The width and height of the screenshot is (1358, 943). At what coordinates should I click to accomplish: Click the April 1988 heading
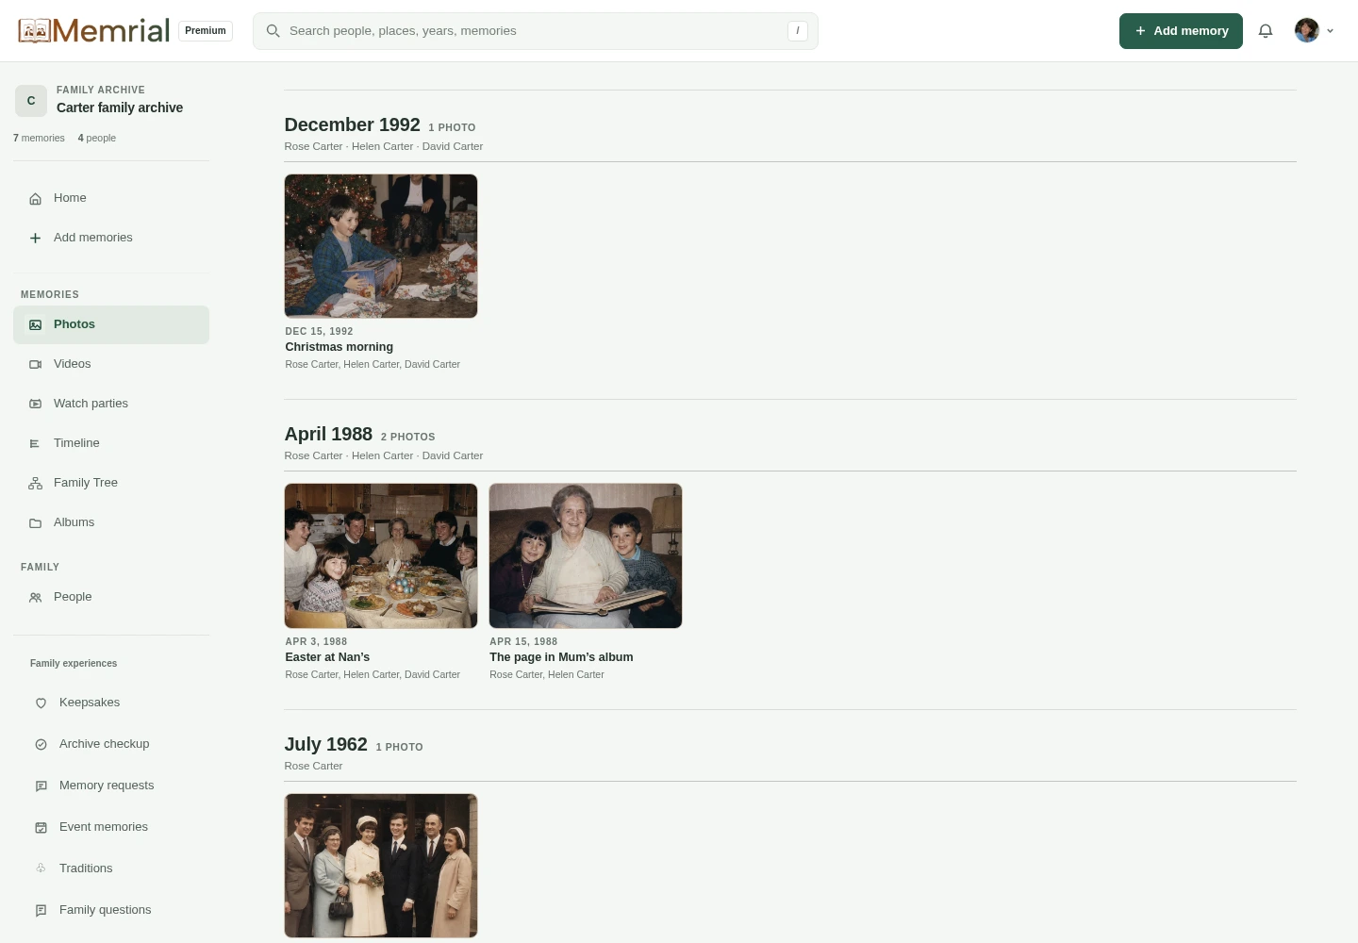[x=328, y=434]
